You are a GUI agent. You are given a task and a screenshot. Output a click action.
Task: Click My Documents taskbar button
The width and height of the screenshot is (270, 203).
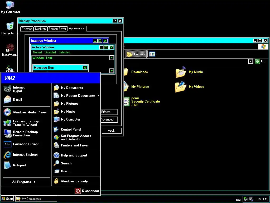pyautogui.click(x=36, y=199)
